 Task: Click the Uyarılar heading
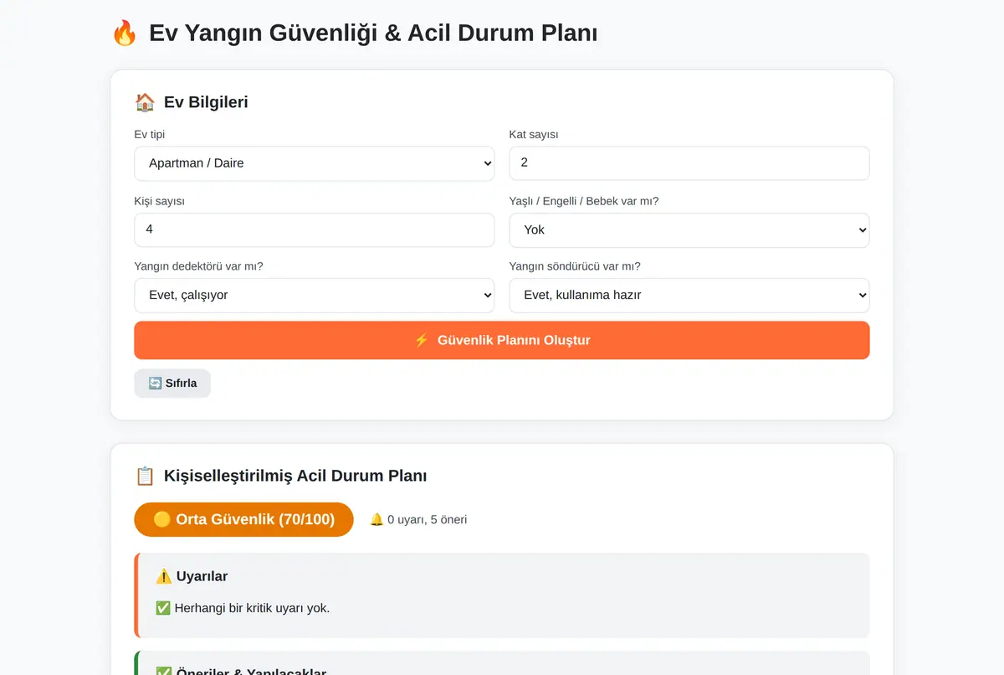coord(202,576)
